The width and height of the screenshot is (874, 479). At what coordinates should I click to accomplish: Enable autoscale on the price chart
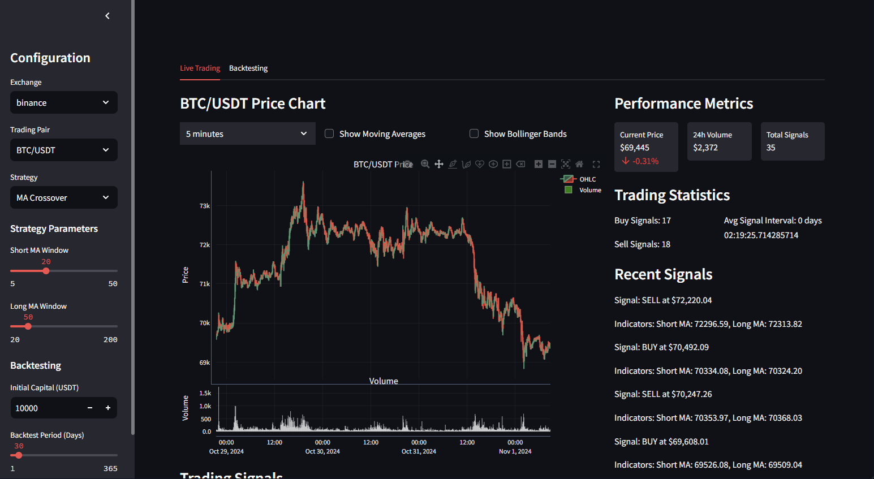[565, 164]
